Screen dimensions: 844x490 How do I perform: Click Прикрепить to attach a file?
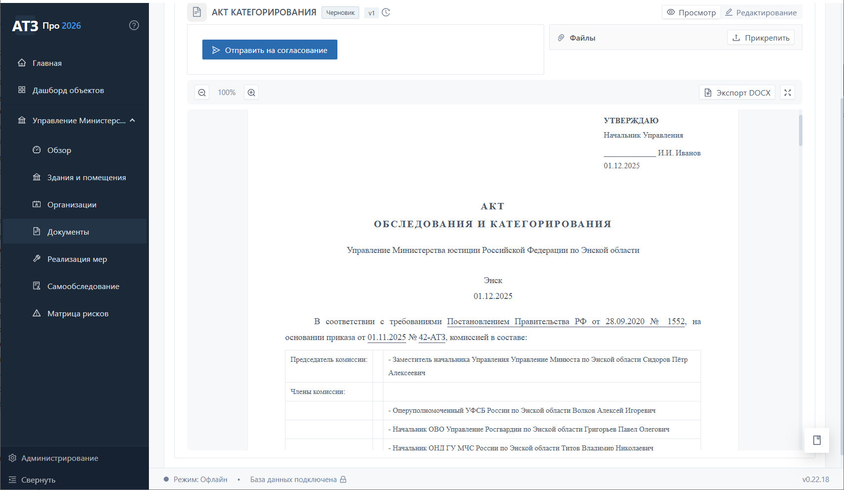[761, 38]
